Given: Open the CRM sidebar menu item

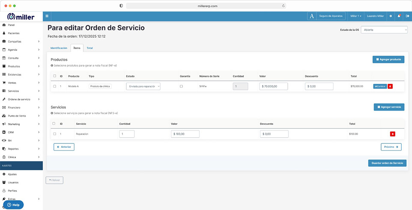Looking at the screenshot, I should pos(21,132).
